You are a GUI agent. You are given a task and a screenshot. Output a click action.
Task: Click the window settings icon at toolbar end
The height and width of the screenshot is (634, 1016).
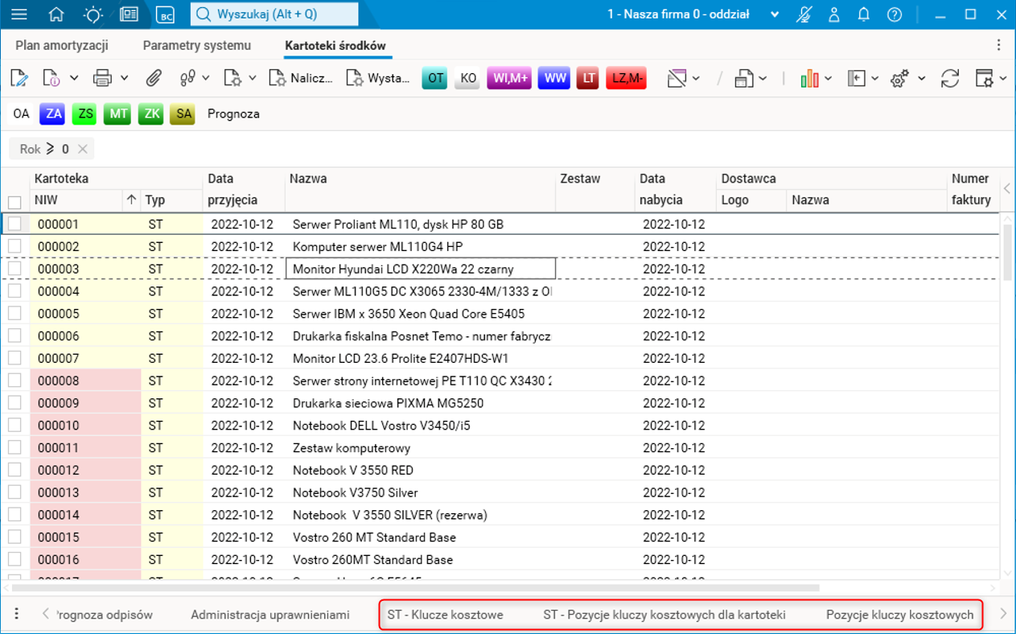point(985,78)
